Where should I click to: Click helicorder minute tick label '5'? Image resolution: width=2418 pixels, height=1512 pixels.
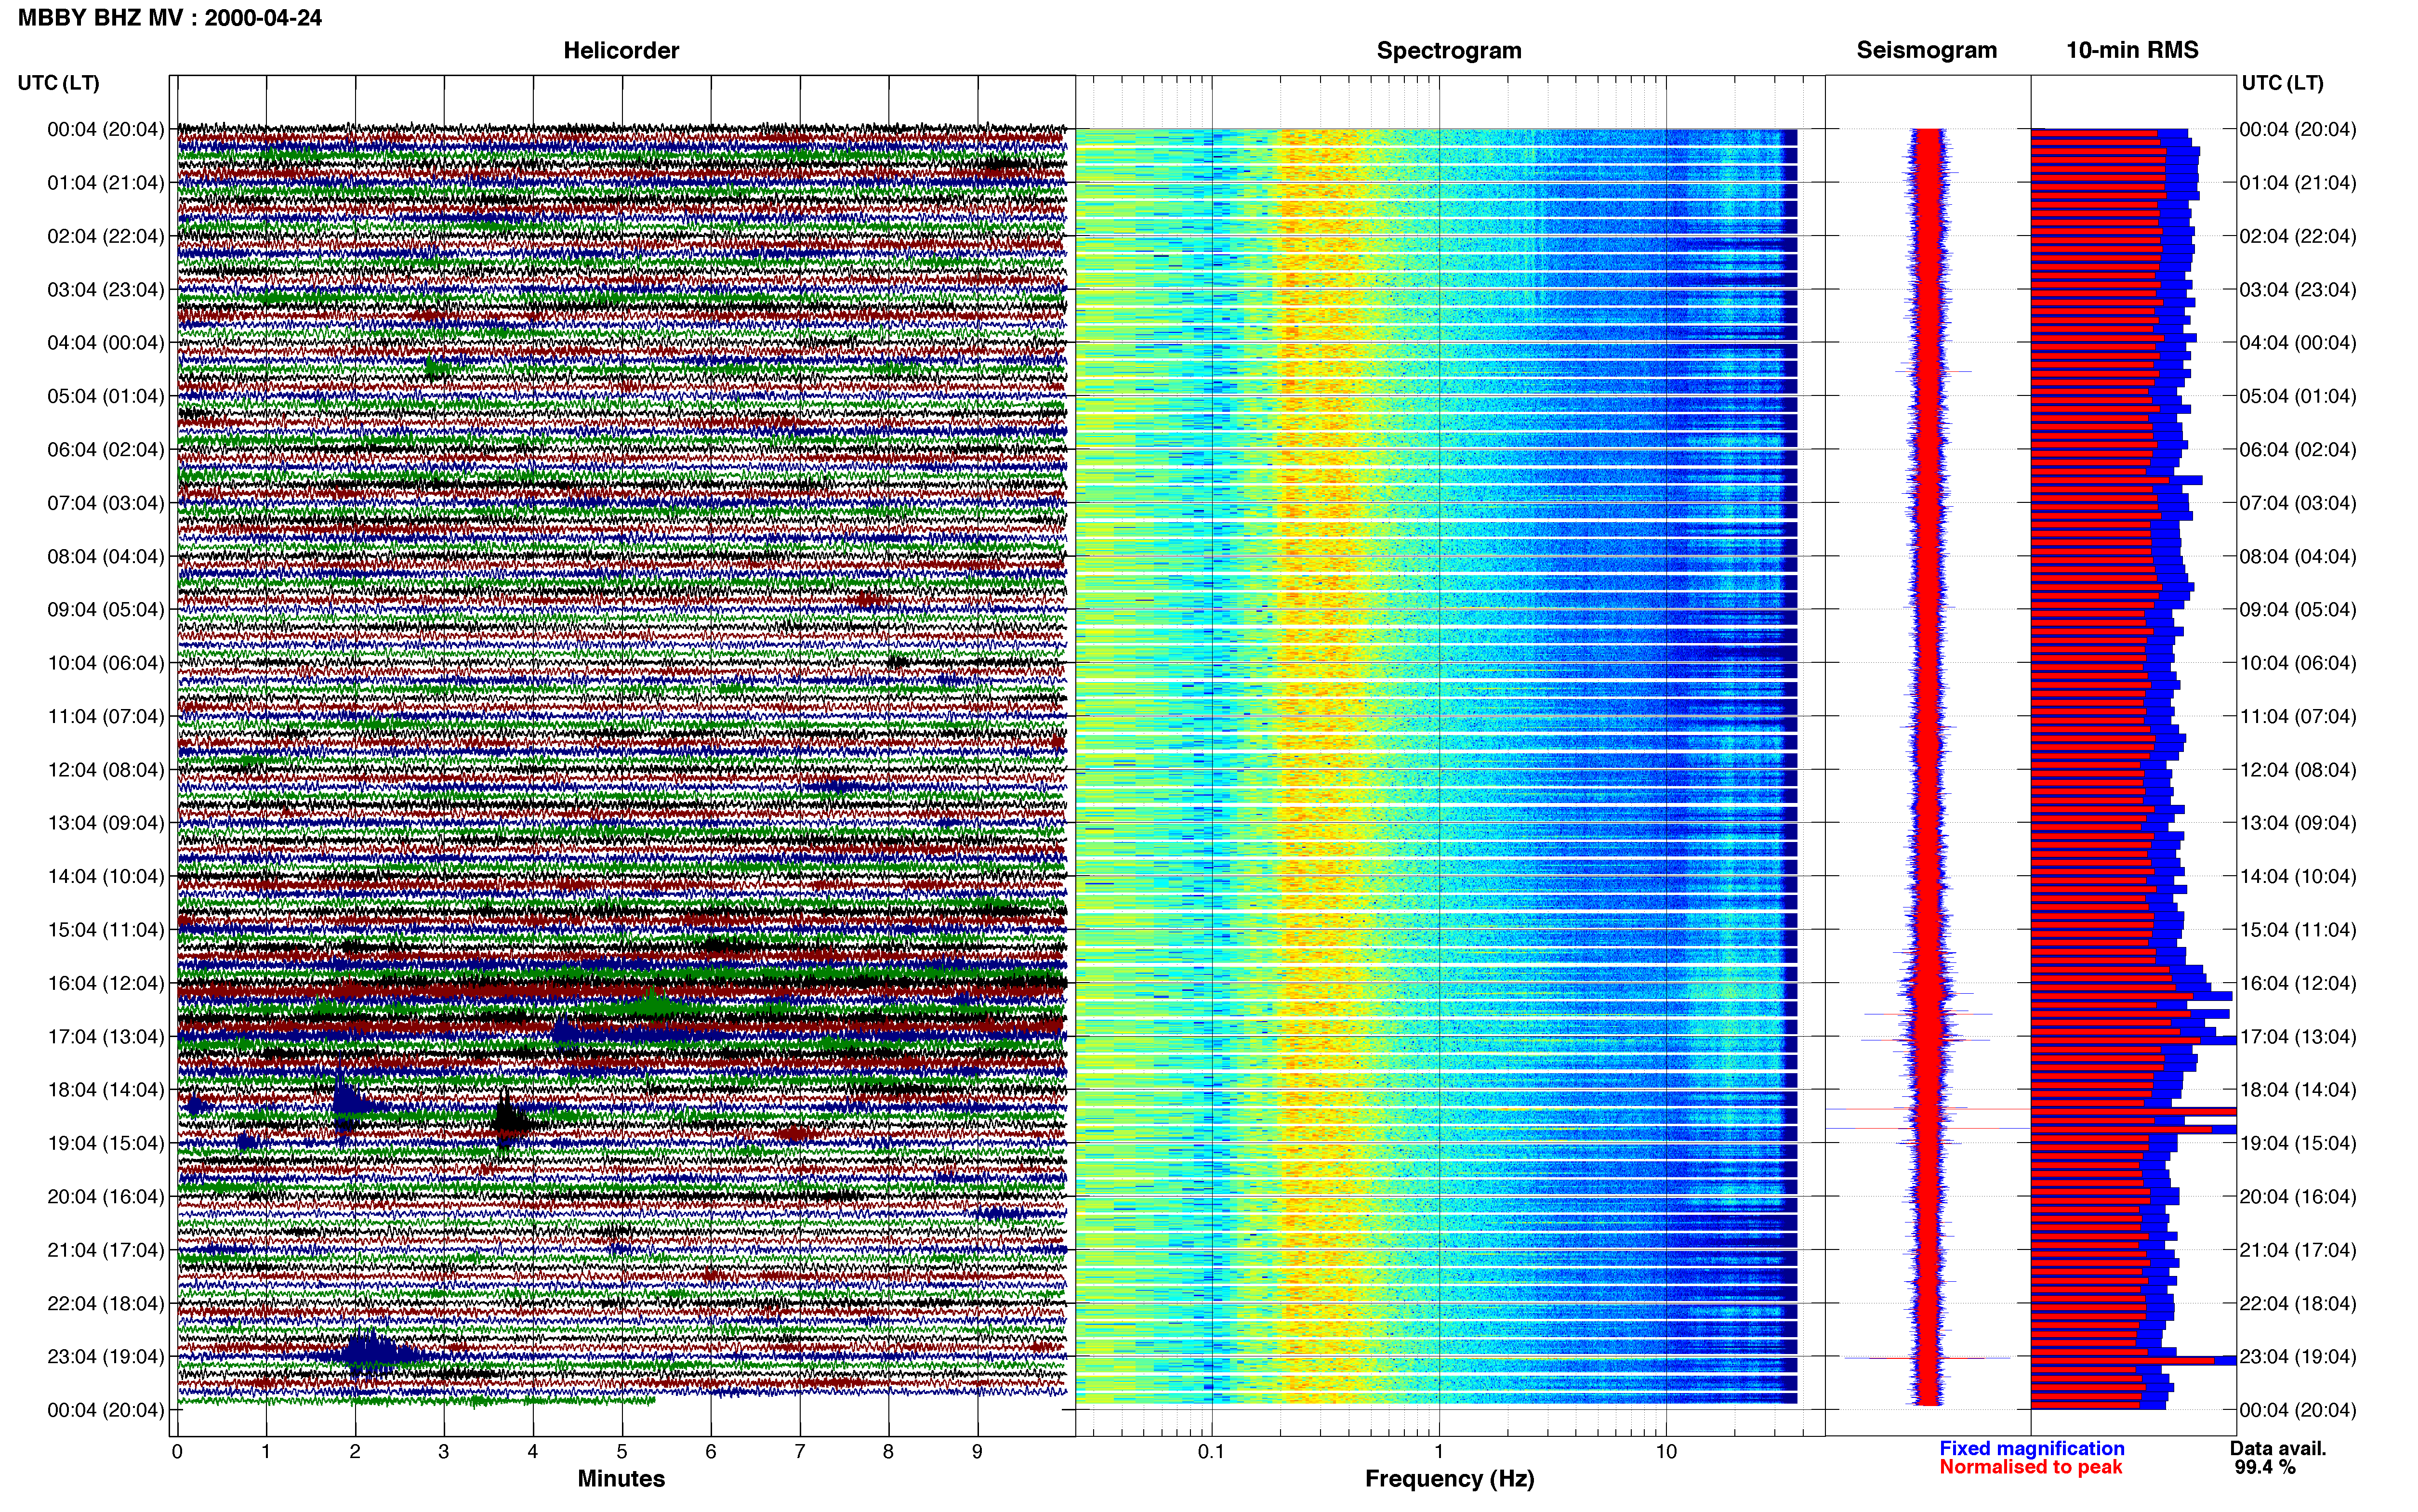pyautogui.click(x=622, y=1451)
